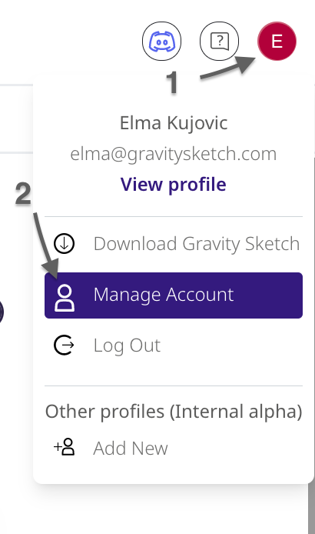Select Download Gravity Sketch text entry
Image resolution: width=315 pixels, height=534 pixels.
coord(197,243)
